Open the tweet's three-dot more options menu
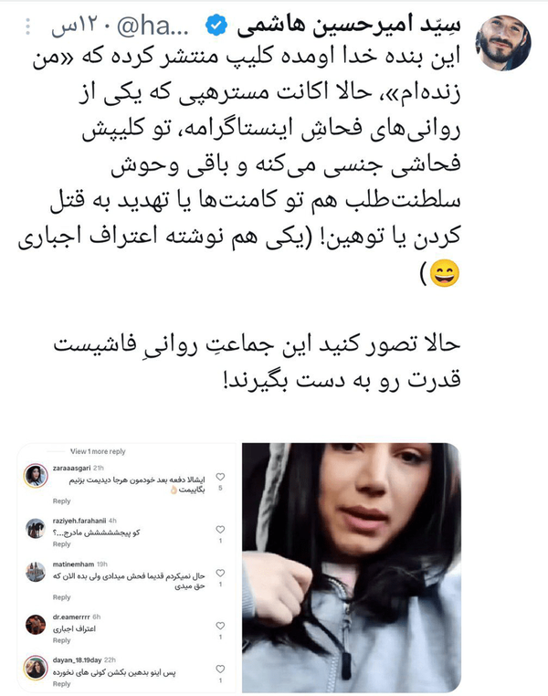548x696 pixels. (28, 27)
